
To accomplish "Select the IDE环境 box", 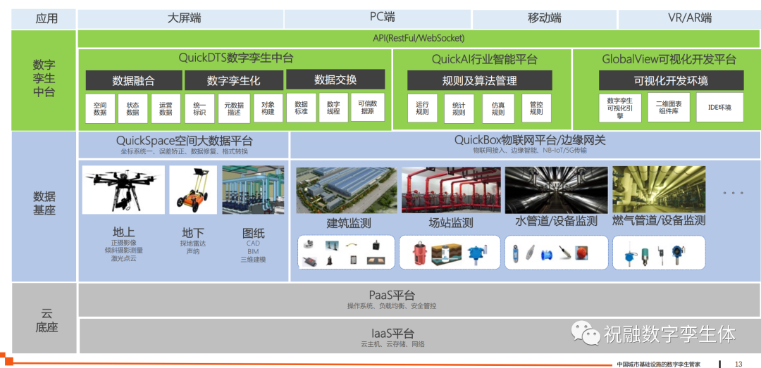I will [x=719, y=108].
